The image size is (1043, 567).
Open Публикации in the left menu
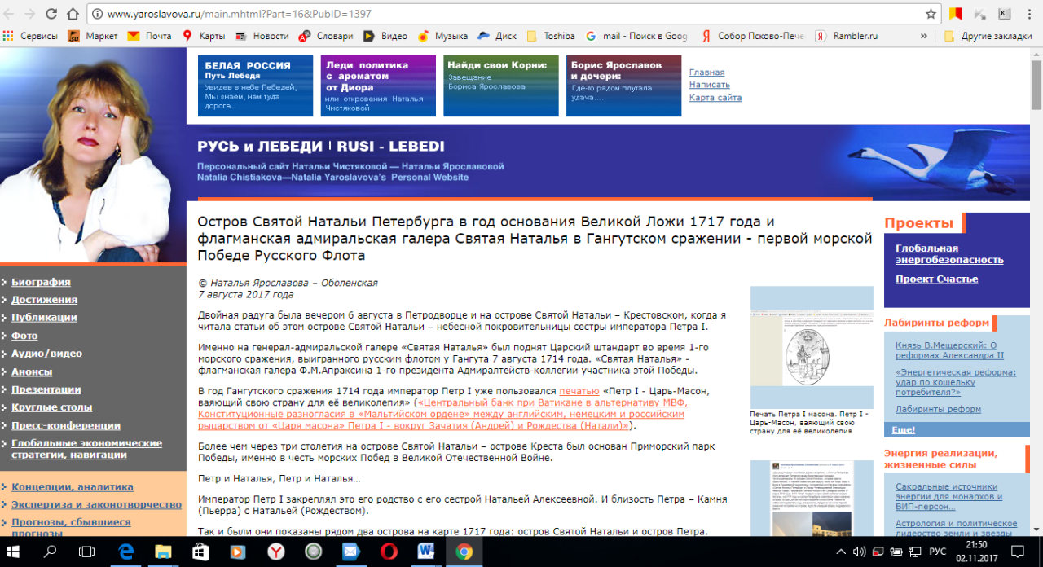tap(44, 318)
